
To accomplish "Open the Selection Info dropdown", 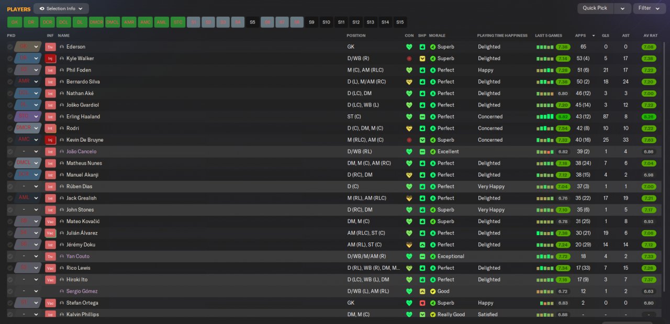I will [x=61, y=8].
